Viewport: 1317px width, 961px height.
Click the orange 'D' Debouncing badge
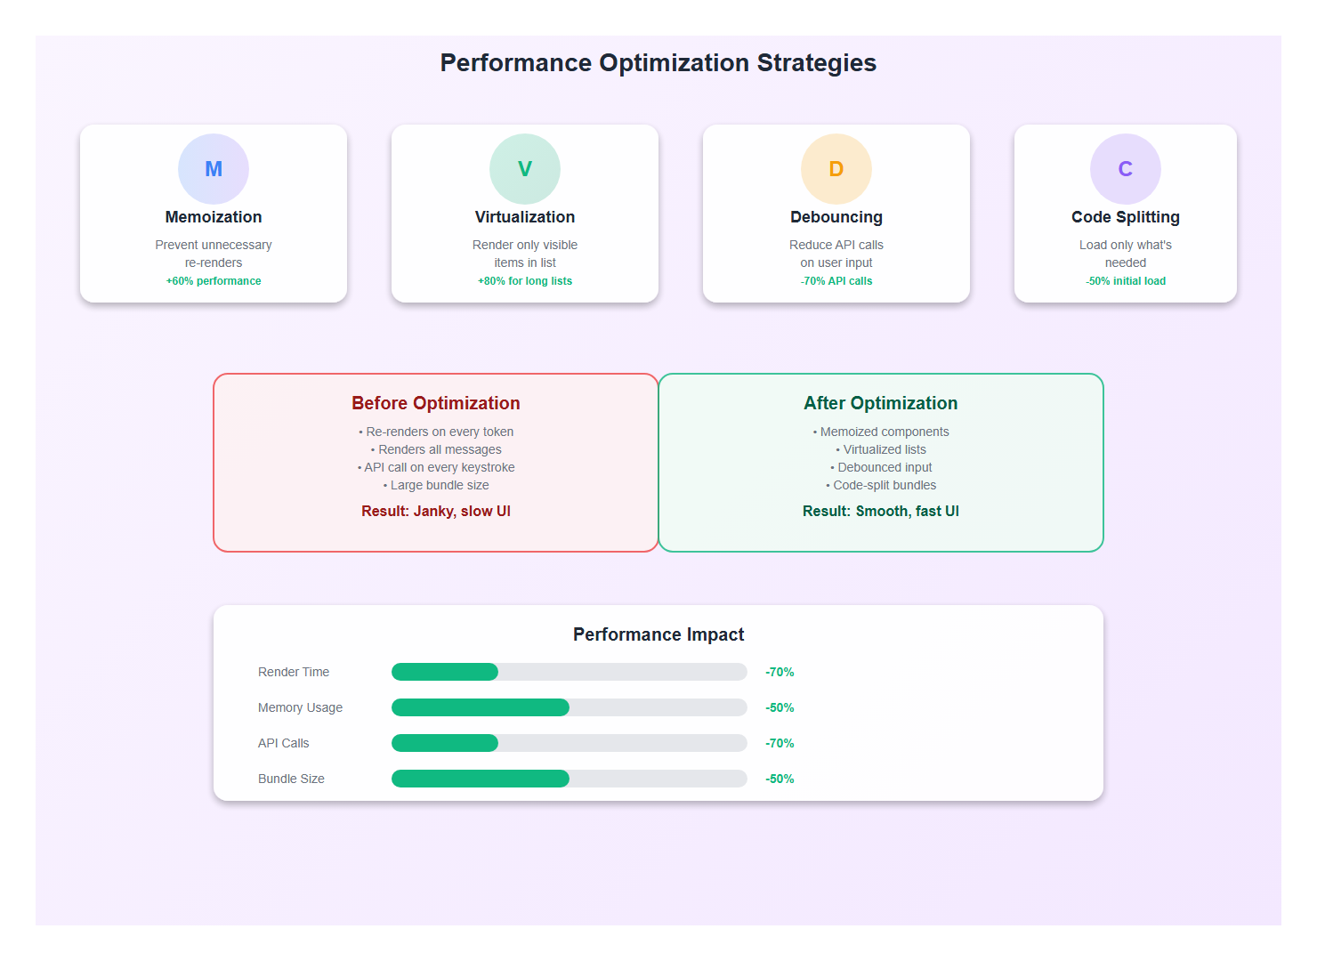click(836, 168)
